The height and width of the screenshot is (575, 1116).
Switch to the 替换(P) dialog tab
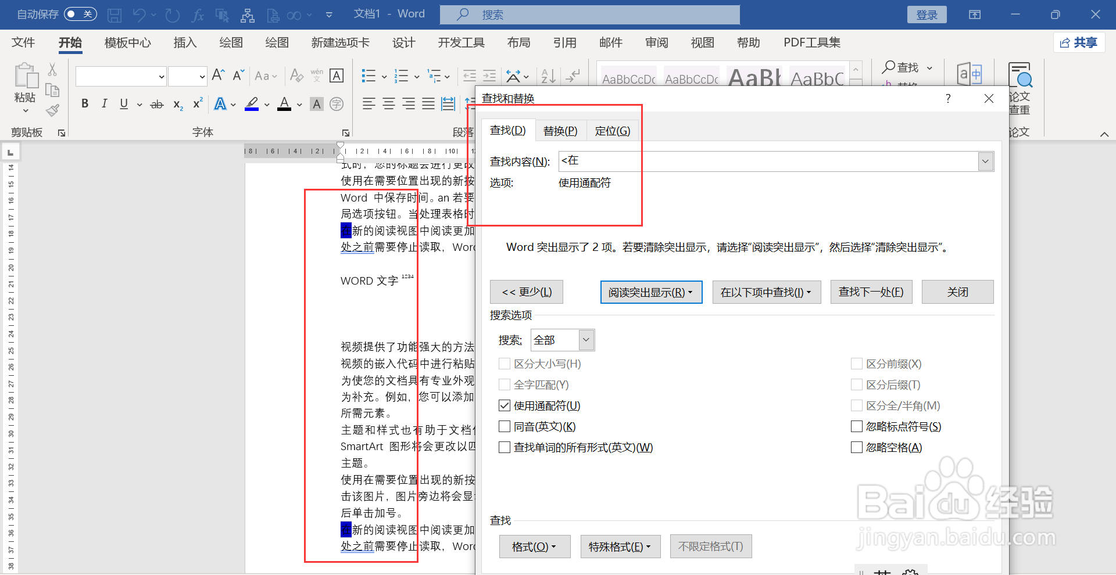point(560,131)
